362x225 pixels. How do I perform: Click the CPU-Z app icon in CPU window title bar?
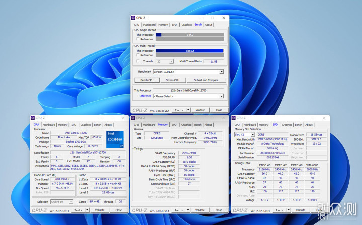pos(33,118)
